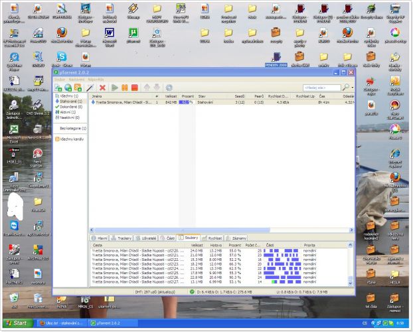The image size is (413, 332).
Task: Click upload speed U: 0.8 kB/s status
Action: click(x=302, y=292)
